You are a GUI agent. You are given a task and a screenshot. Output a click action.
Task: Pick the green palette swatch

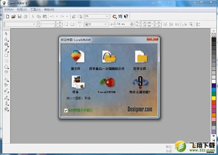[x=214, y=94]
